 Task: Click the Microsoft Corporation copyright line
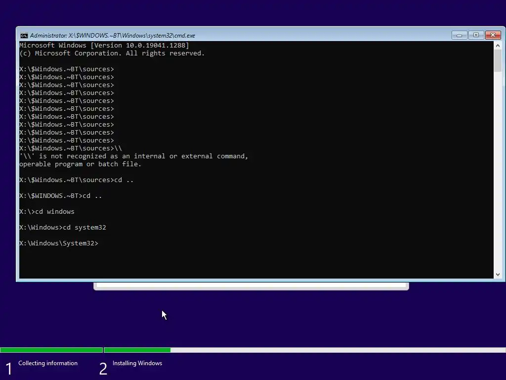click(112, 53)
